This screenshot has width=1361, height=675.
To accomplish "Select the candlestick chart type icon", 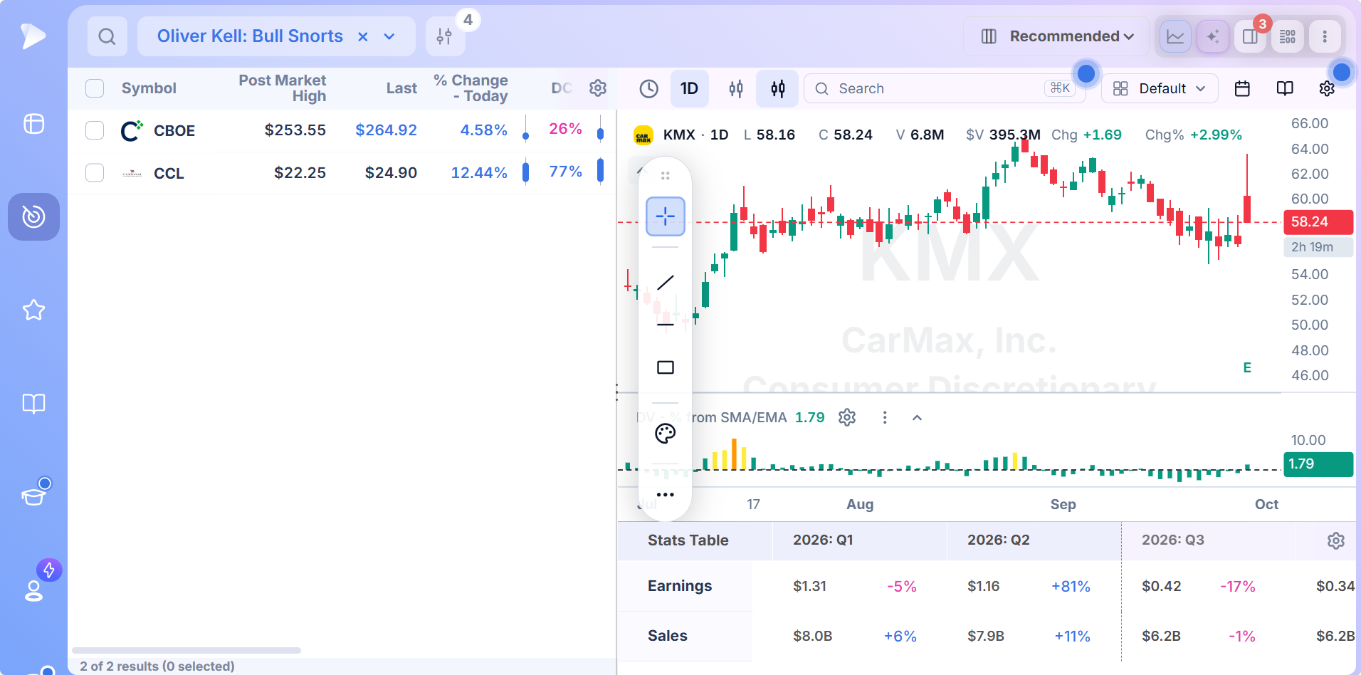I will [x=777, y=88].
